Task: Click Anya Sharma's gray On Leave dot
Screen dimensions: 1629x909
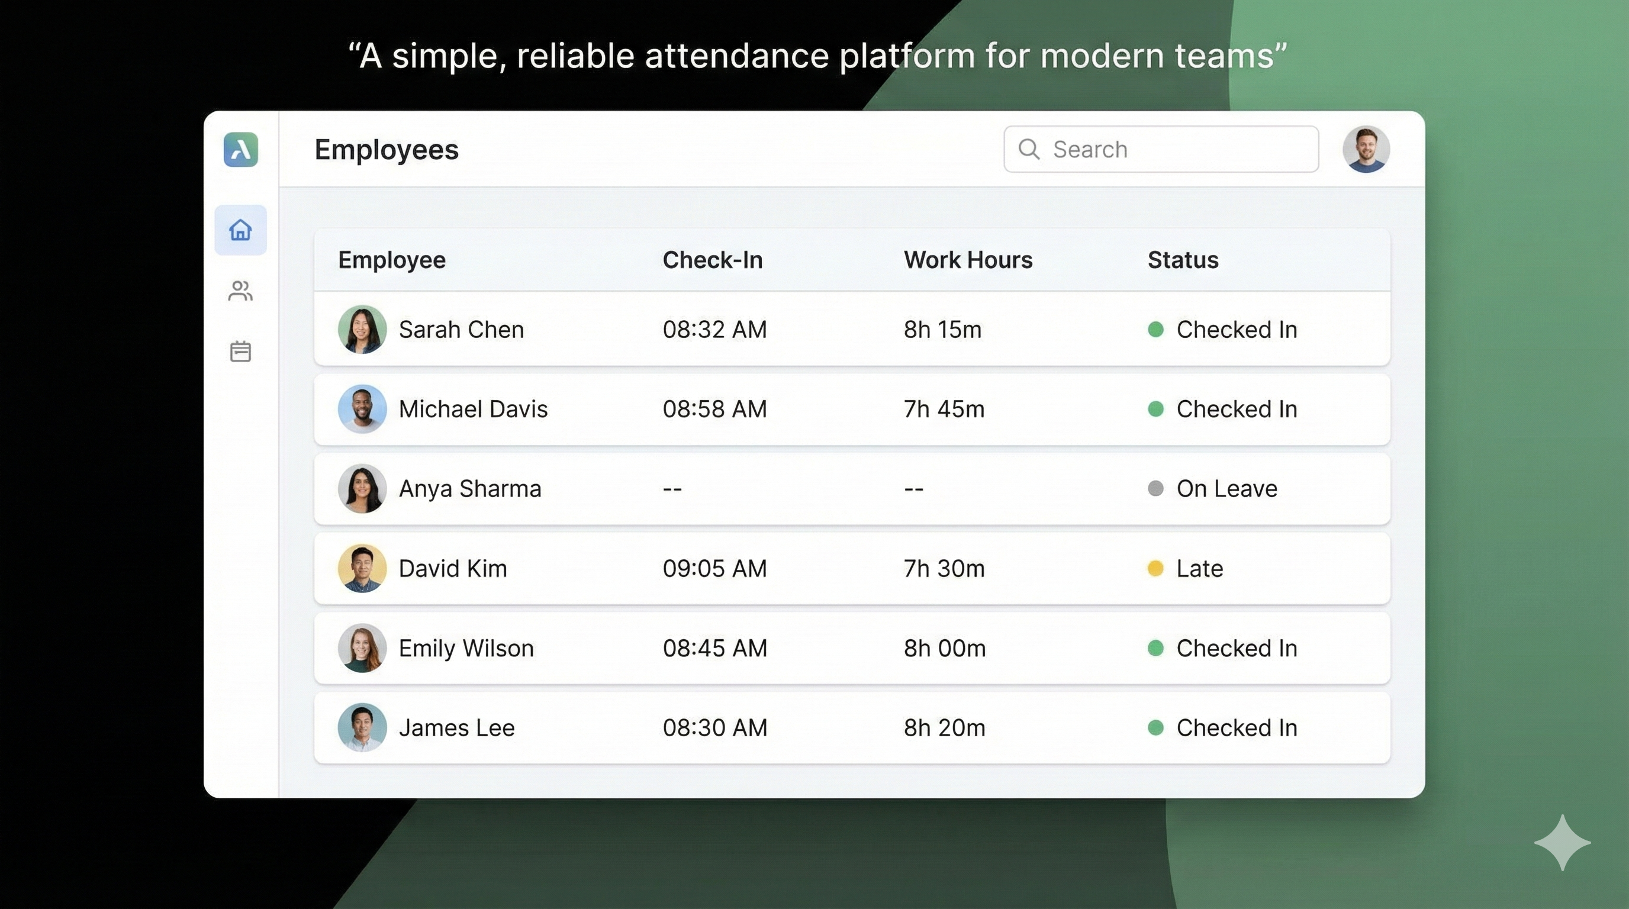Action: coord(1157,489)
